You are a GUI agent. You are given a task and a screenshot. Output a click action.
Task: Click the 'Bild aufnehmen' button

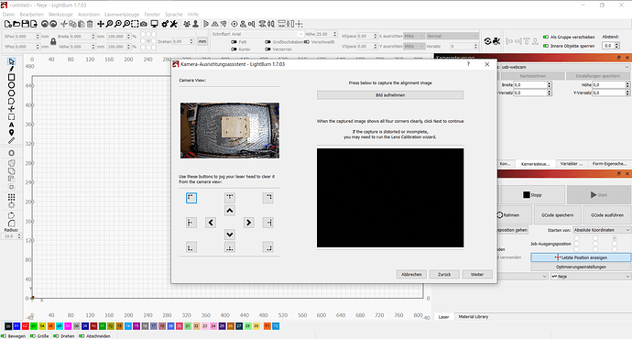[x=390, y=95]
